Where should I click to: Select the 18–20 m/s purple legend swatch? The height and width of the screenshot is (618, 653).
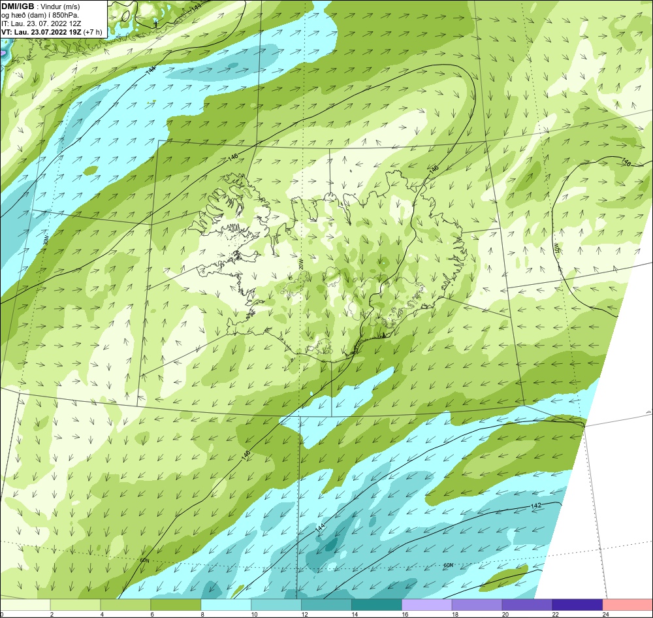477,604
